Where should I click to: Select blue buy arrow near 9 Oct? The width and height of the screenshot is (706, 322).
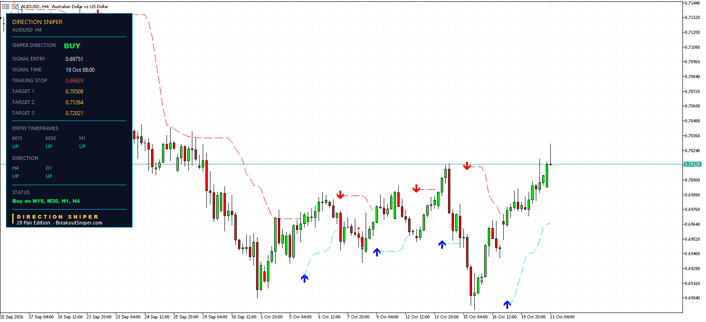[x=377, y=252]
